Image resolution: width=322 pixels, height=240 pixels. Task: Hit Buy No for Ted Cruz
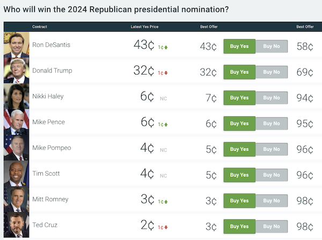(x=271, y=226)
